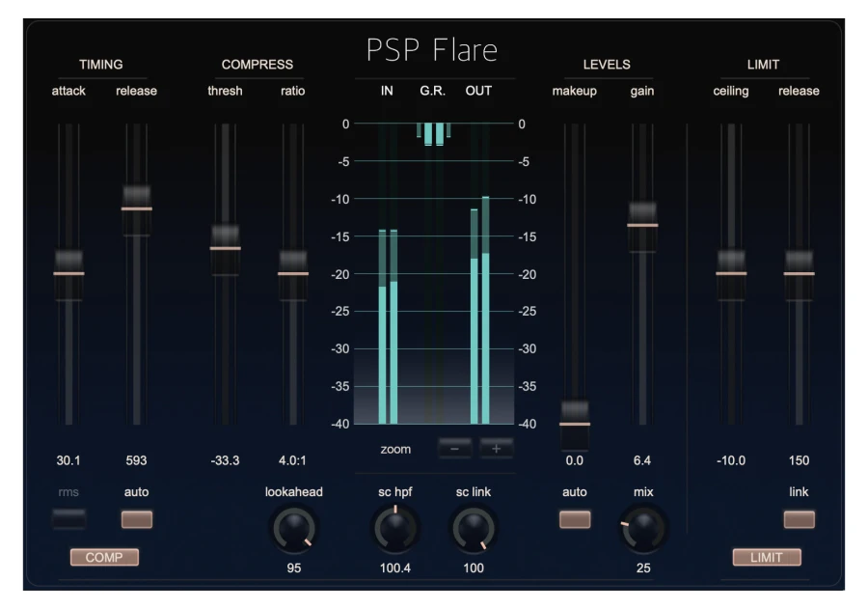Click the gain value 6.4
868x609 pixels.
click(x=642, y=460)
